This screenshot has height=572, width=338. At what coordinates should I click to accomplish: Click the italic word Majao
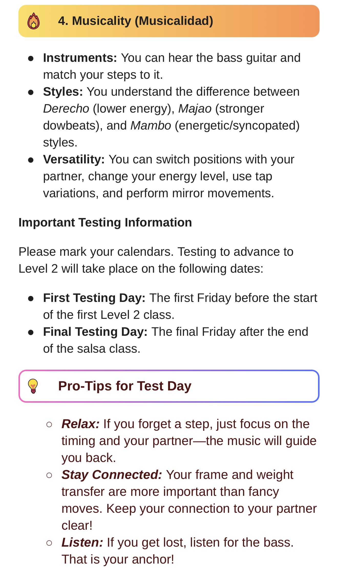195,109
